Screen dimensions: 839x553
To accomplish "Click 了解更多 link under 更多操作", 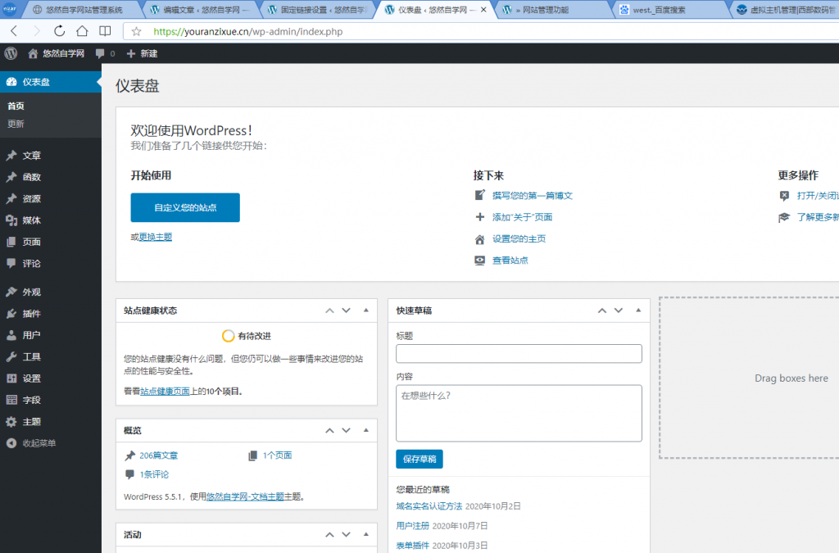I will 818,217.
